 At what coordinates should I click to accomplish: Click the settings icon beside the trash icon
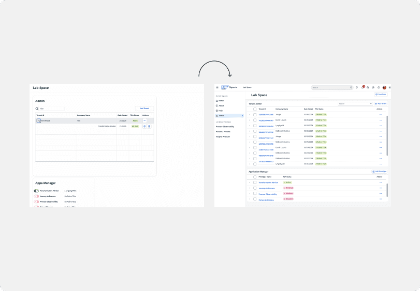point(144,127)
